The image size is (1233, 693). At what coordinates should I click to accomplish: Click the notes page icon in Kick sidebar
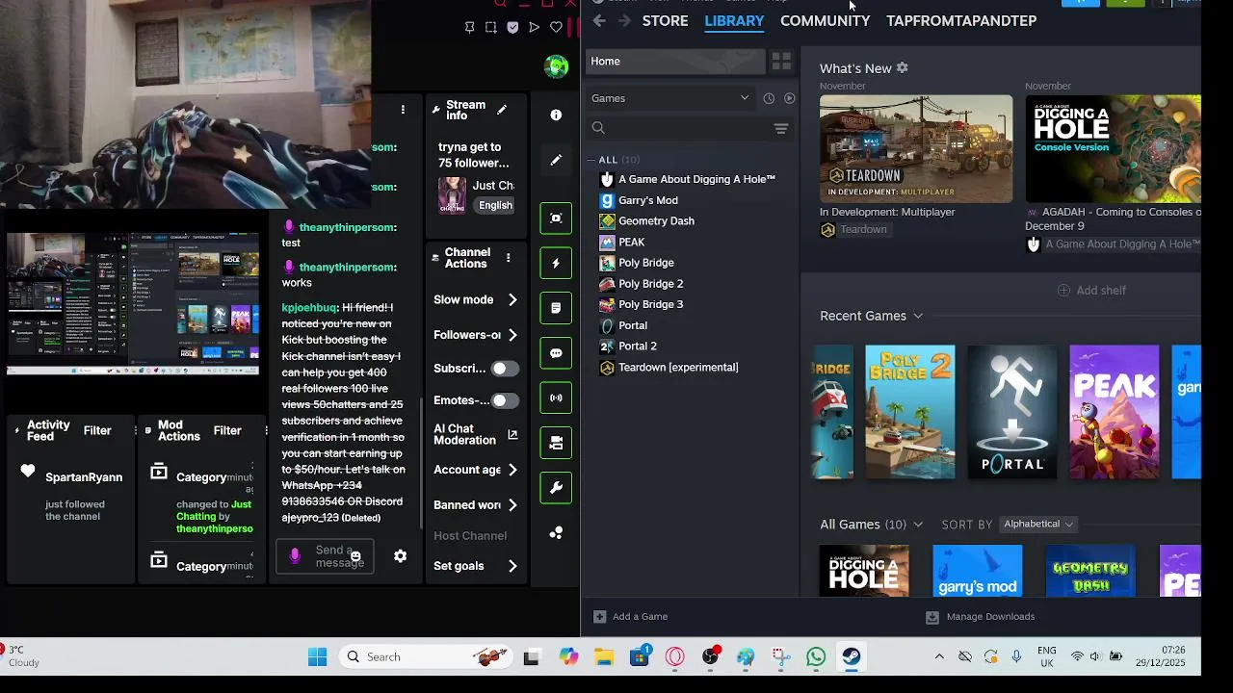tap(556, 308)
